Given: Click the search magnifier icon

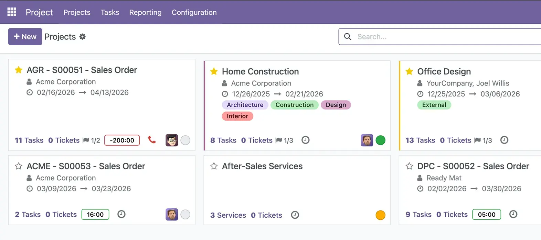Looking at the screenshot, I should [348, 36].
